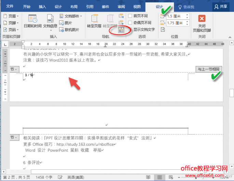Insert 日期和时间 date and time
The width and height of the screenshot is (234, 181).
pos(33,21)
